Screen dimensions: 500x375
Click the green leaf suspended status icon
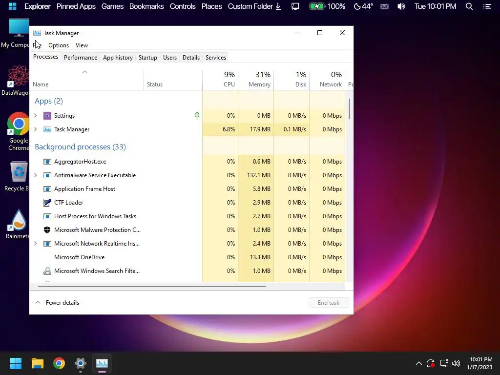(197, 116)
